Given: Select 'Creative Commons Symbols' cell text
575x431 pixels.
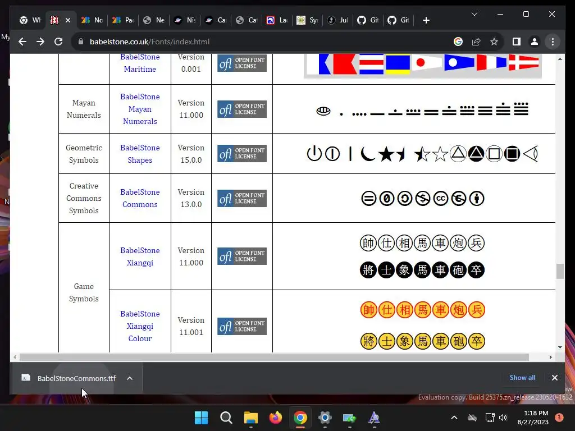Looking at the screenshot, I should (84, 198).
